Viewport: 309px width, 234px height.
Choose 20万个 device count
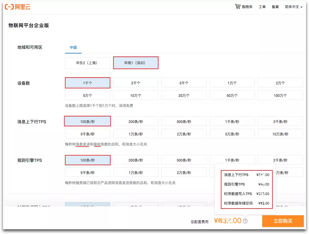point(184,95)
